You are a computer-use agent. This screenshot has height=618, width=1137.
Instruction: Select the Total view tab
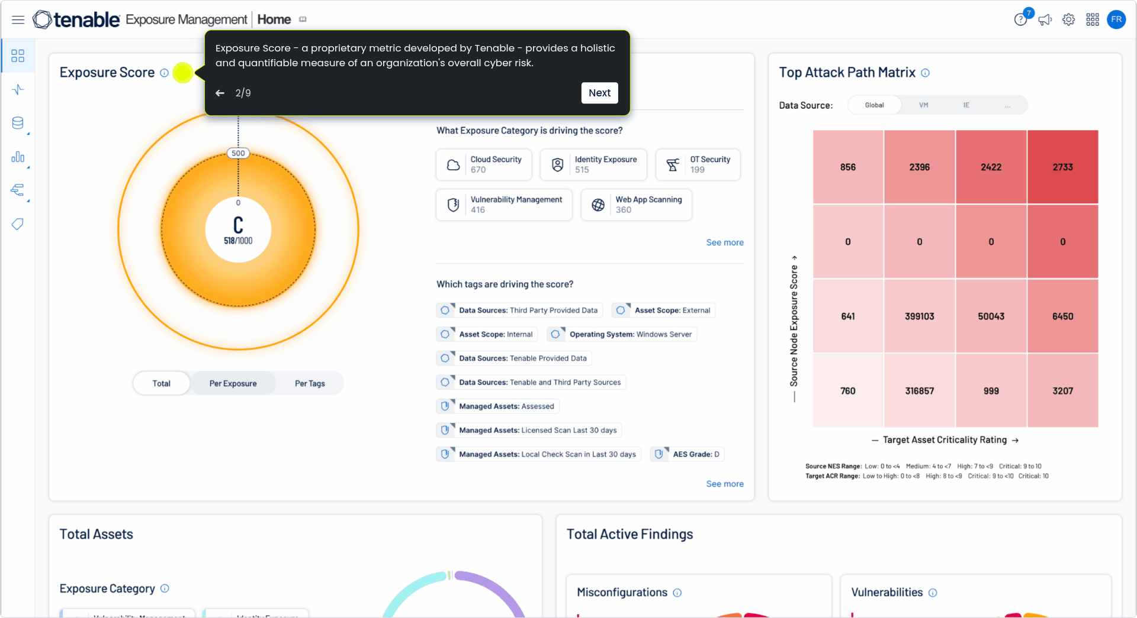tap(161, 383)
